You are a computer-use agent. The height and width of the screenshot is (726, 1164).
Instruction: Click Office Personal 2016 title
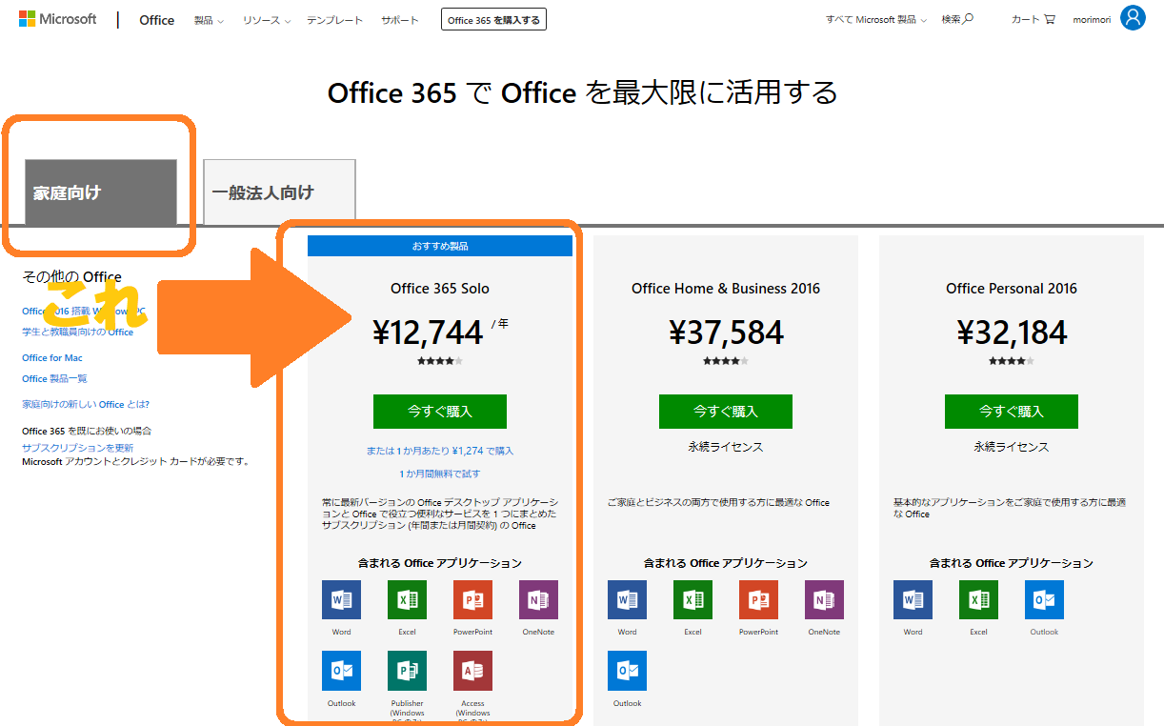coord(1012,289)
